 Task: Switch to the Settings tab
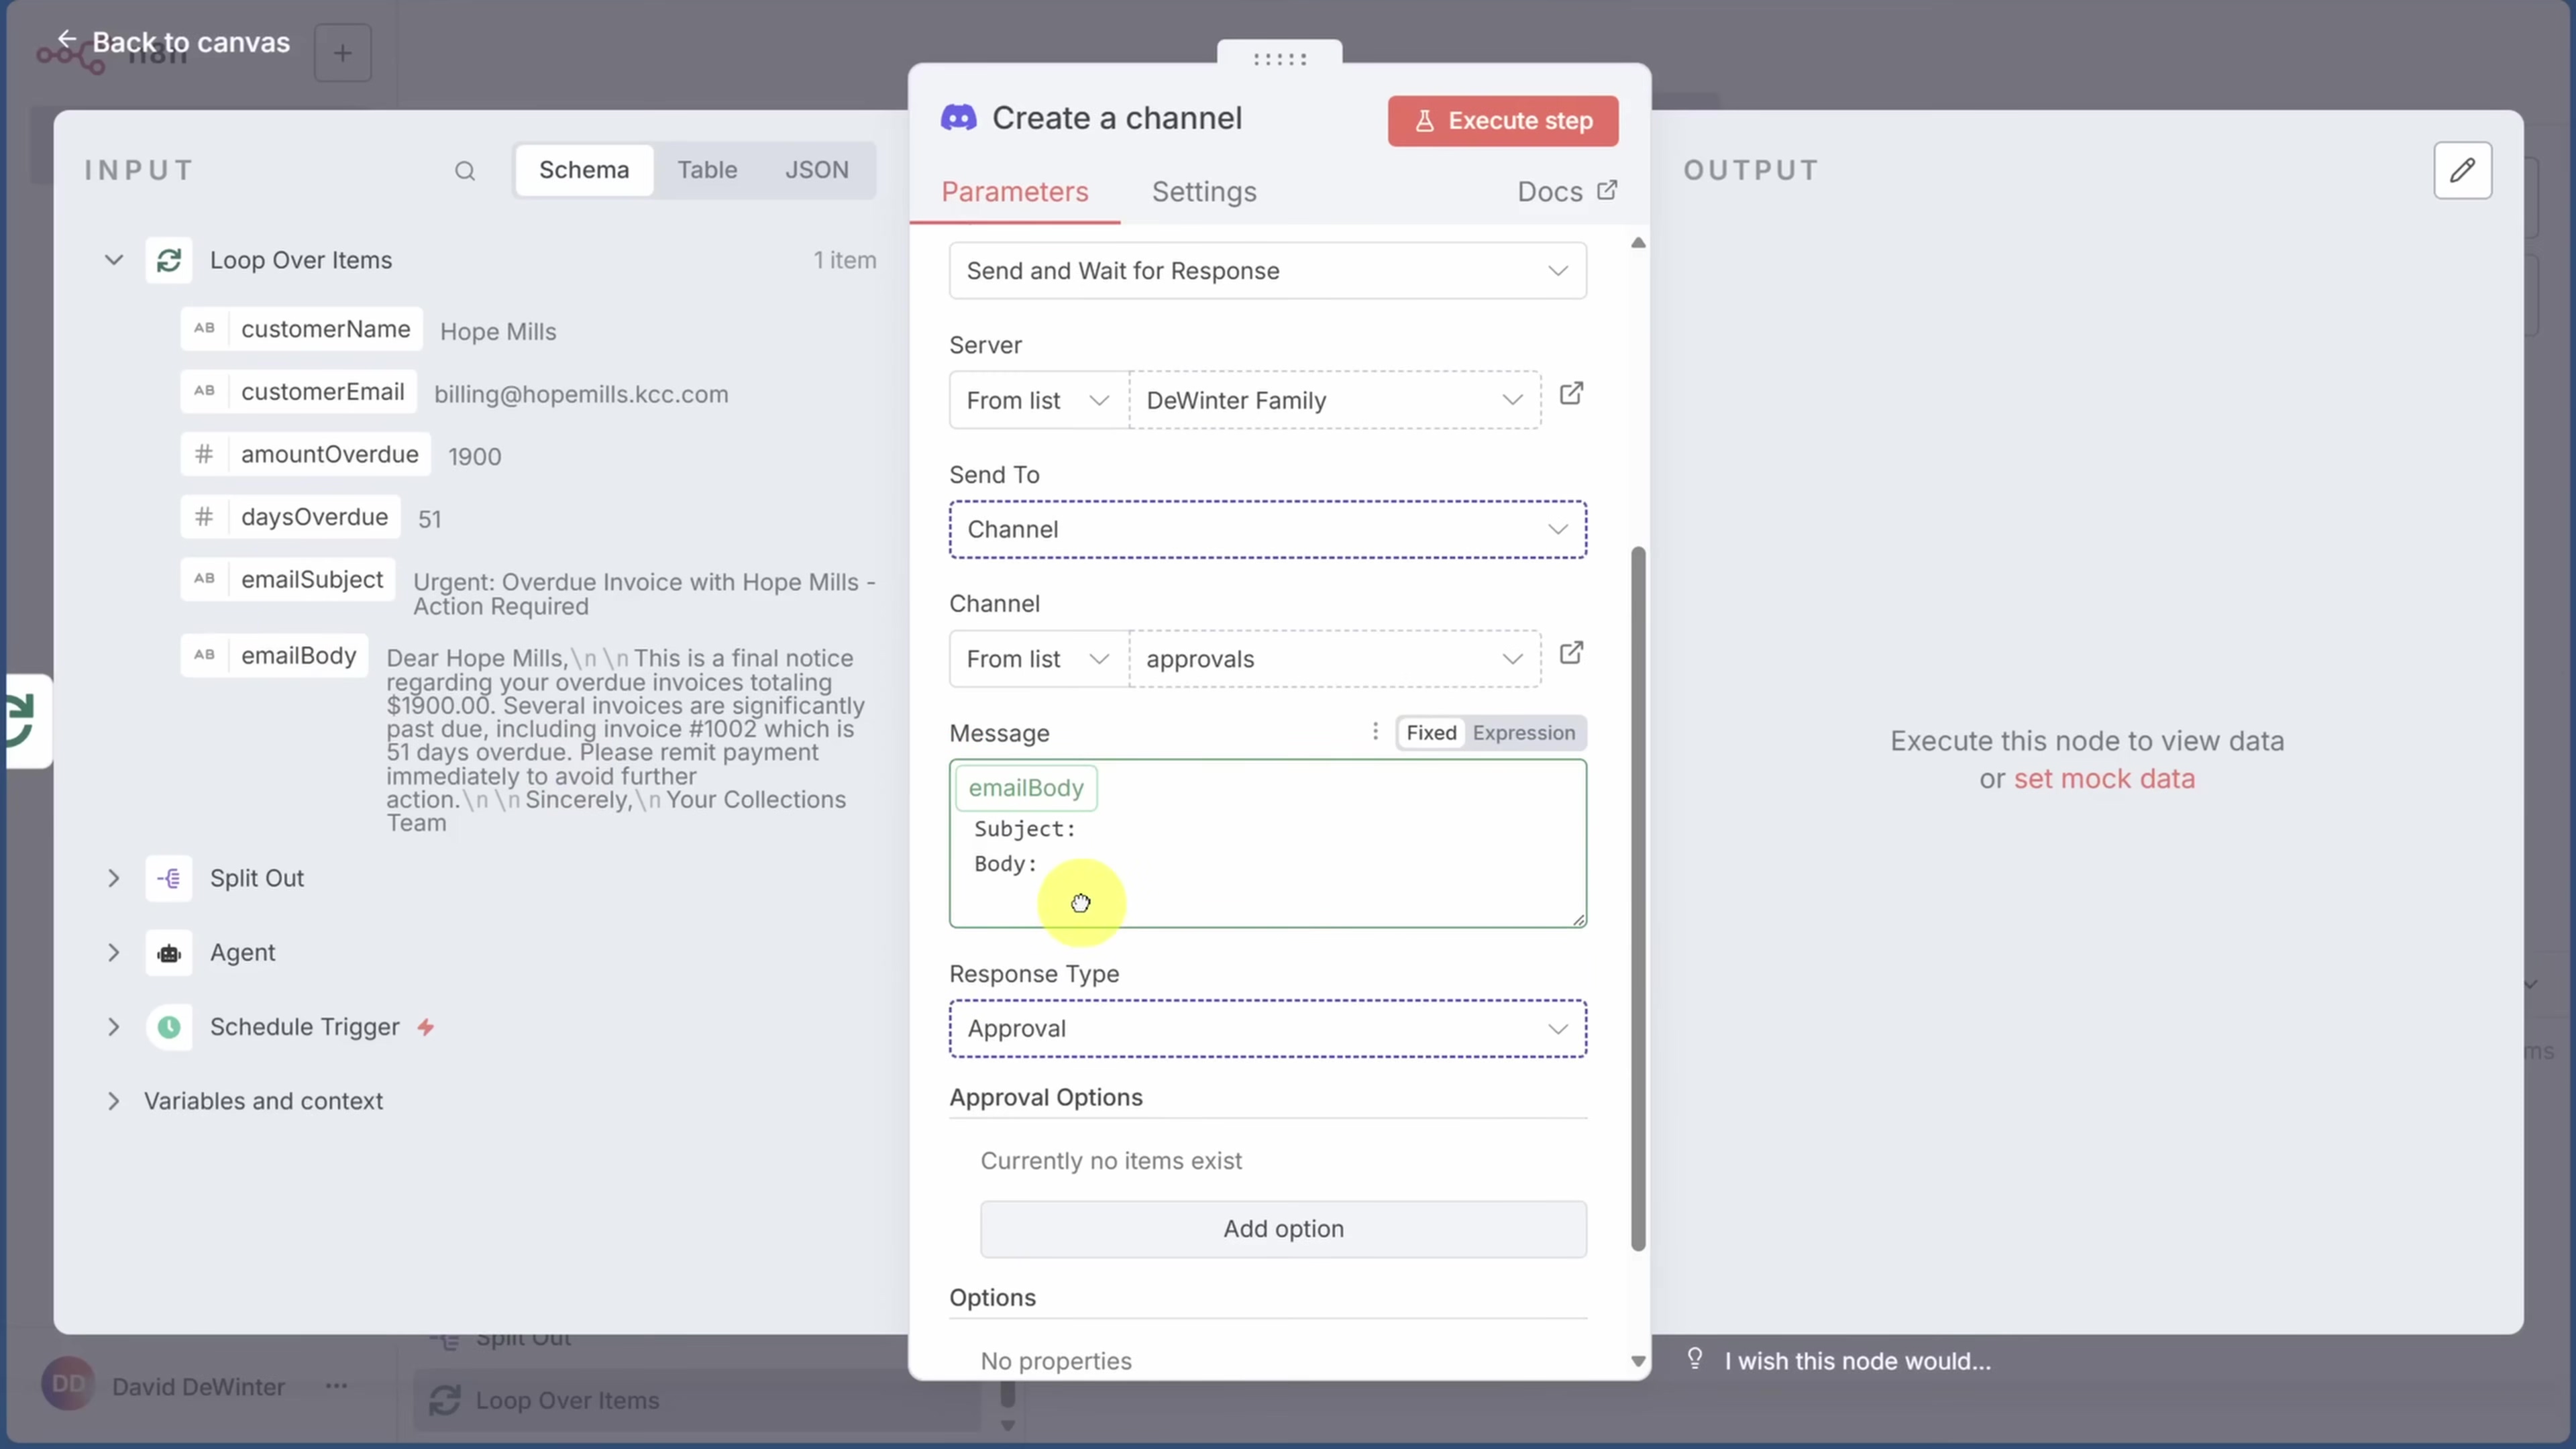(x=1204, y=192)
